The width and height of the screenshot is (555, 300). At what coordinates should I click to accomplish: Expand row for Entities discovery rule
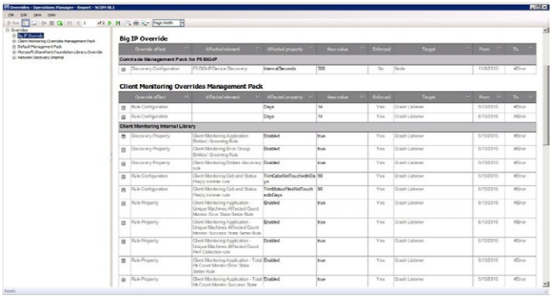tap(123, 164)
